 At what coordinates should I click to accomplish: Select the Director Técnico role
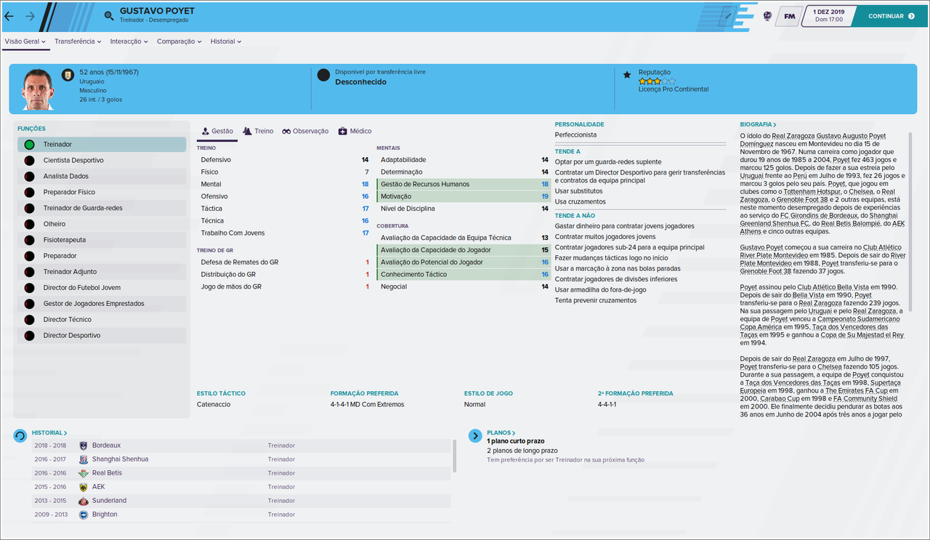coord(102,320)
